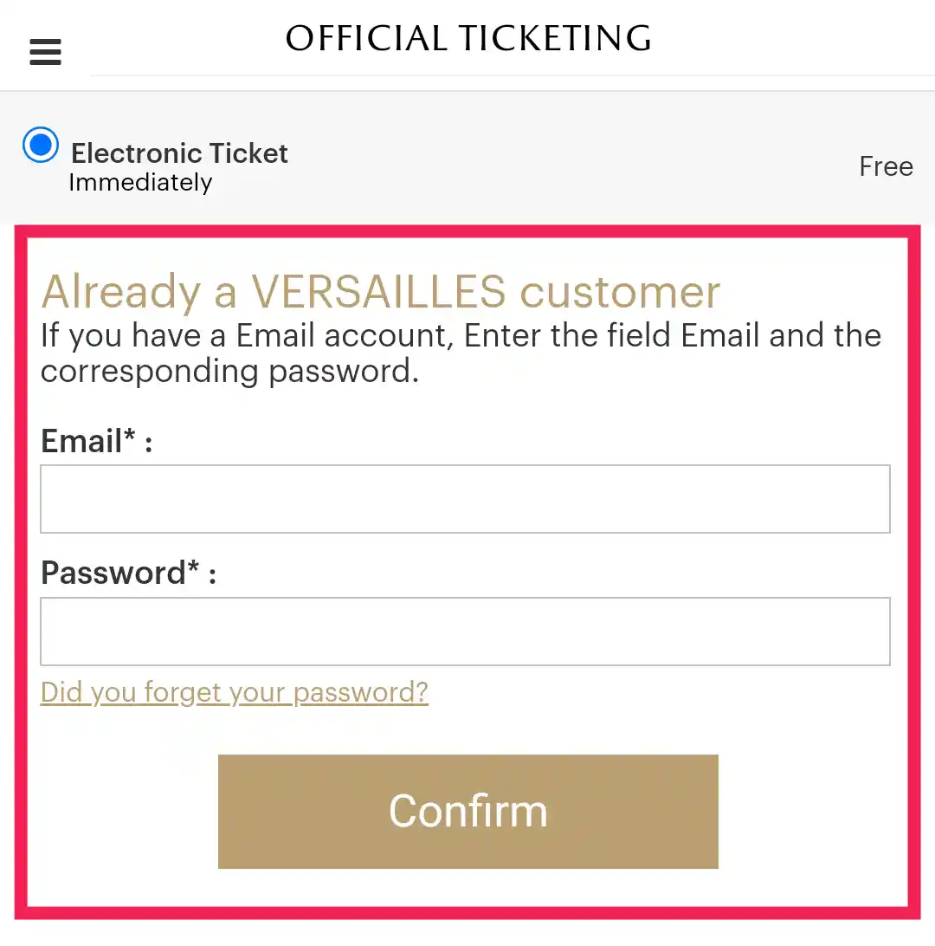The width and height of the screenshot is (935, 946).
Task: Open the hamburger menu
Action: coord(45,51)
